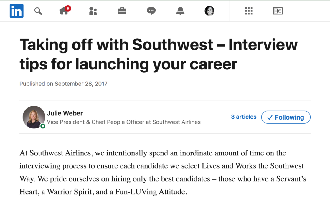Open the Learning video icon
Screen dimensions: 330x202
click(278, 11)
